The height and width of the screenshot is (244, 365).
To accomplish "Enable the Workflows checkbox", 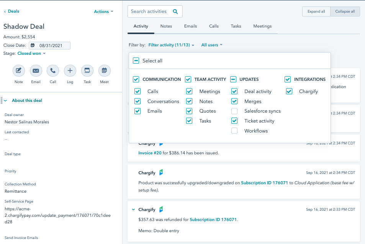I will [234, 131].
